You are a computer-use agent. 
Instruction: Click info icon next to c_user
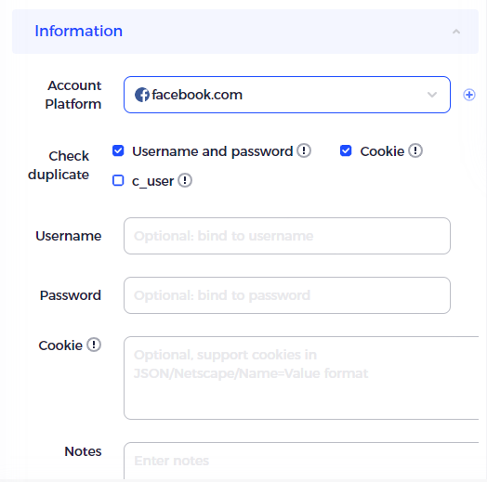pos(185,180)
